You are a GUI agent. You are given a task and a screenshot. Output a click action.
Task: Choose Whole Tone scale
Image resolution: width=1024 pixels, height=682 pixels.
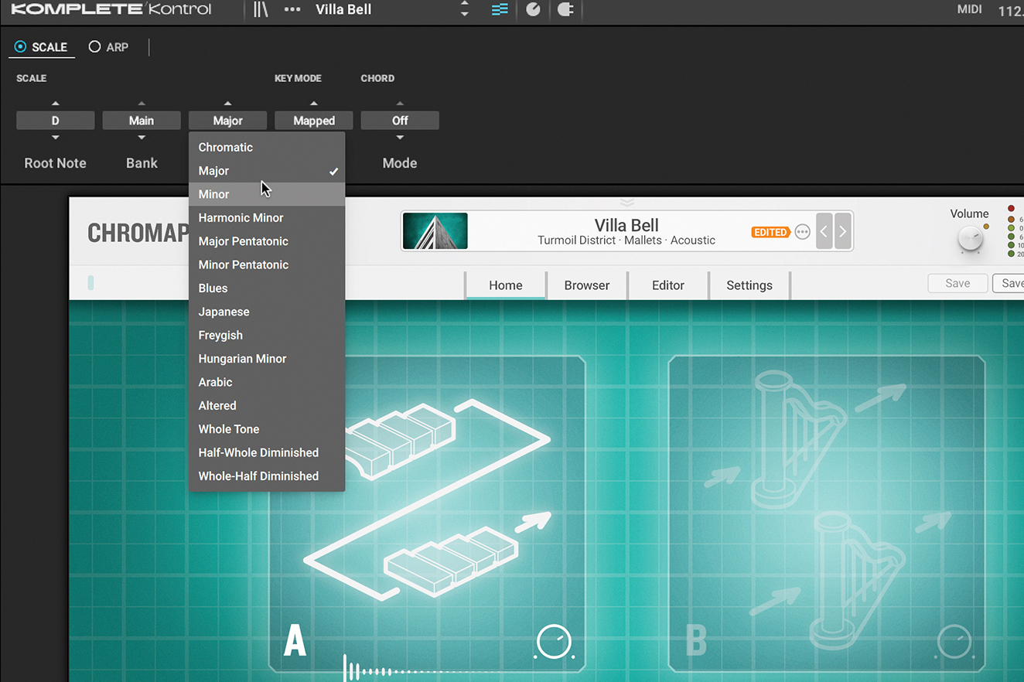pos(267,429)
